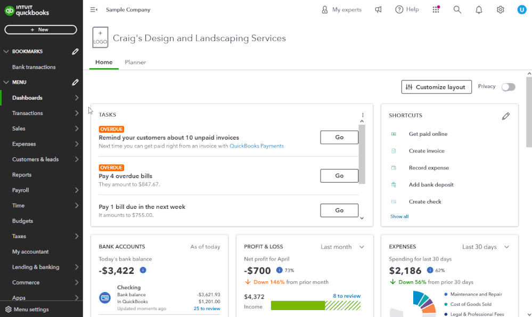
Task: Click the megaphone announcements icon
Action: 378,10
